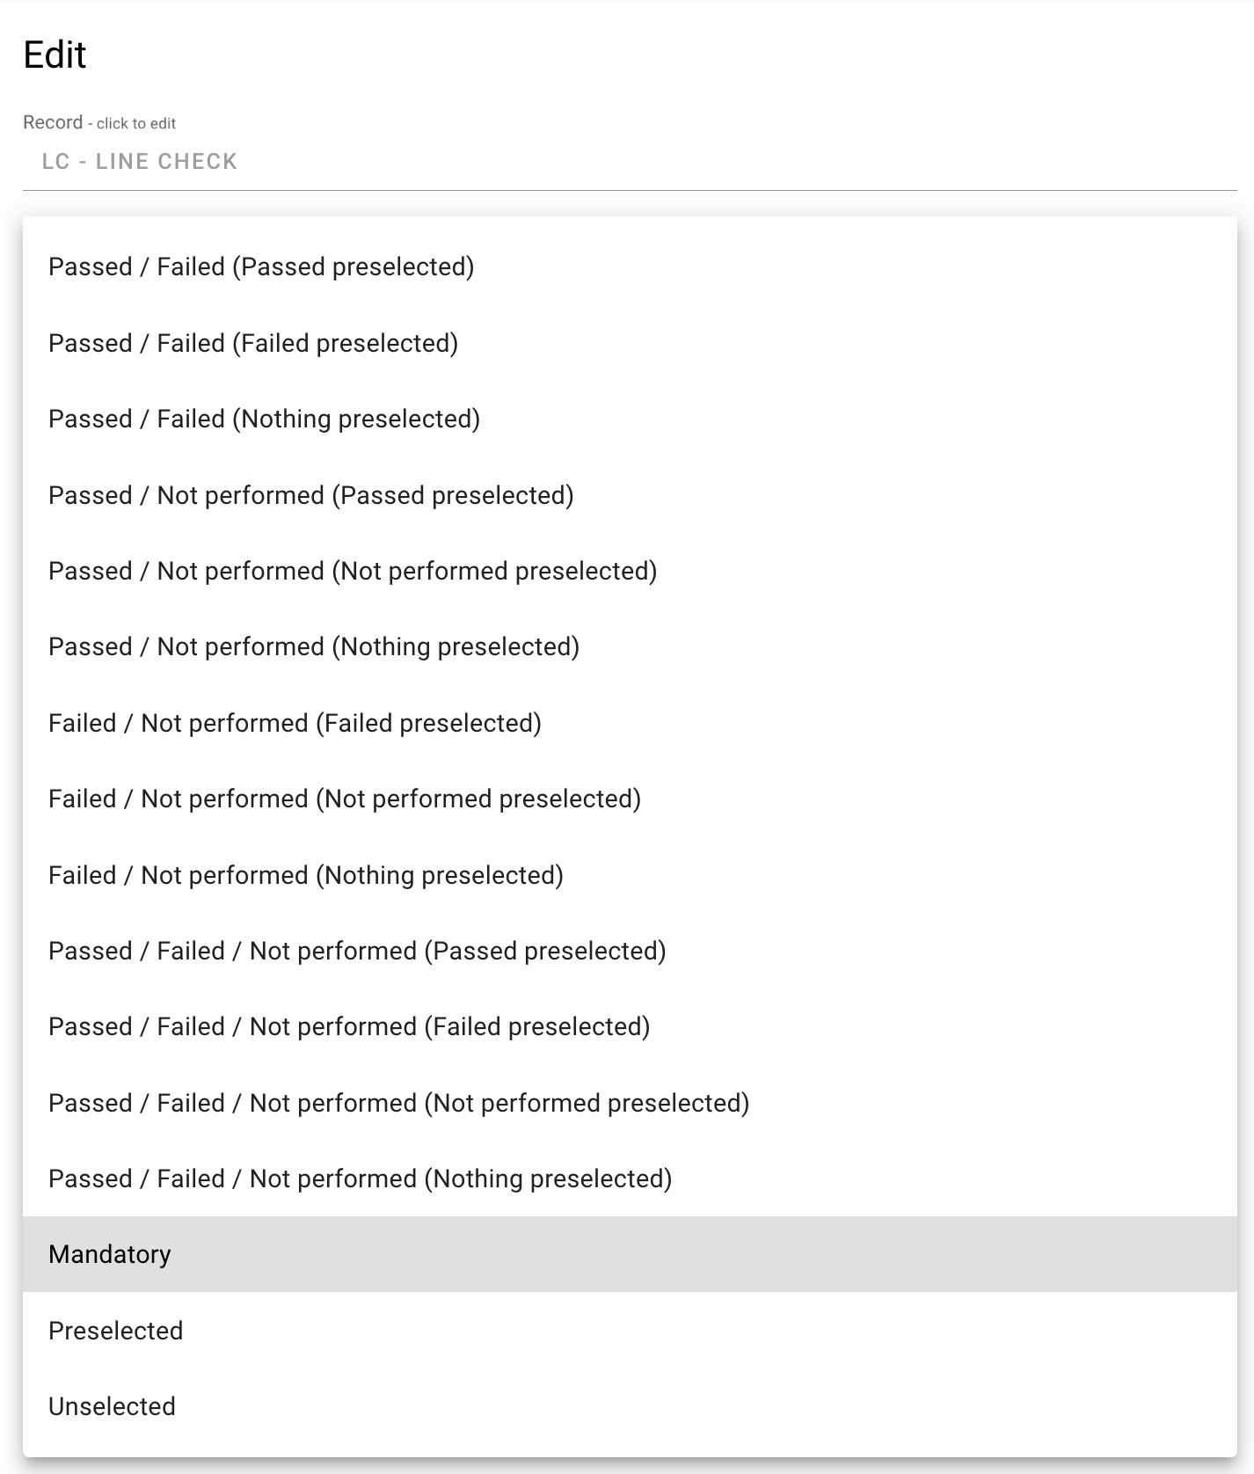Choose 'Passed / Not performed (Not performed preselected)'

353,572
